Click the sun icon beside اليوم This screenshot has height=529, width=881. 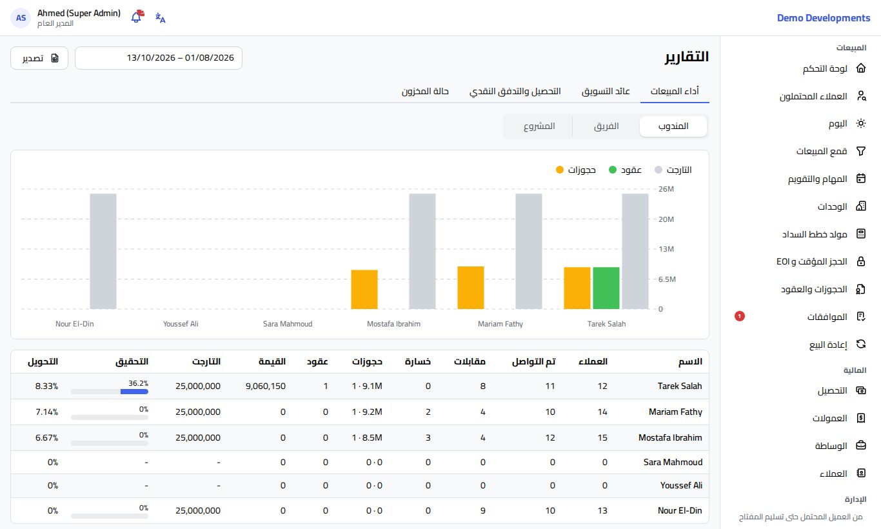point(860,123)
